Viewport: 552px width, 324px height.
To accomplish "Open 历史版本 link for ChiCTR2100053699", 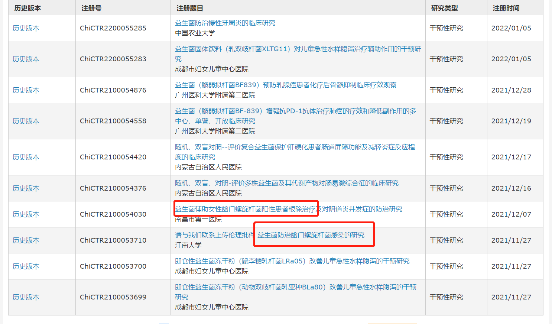I will click(x=26, y=297).
